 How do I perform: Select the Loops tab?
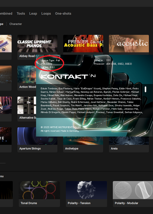click(x=46, y=14)
